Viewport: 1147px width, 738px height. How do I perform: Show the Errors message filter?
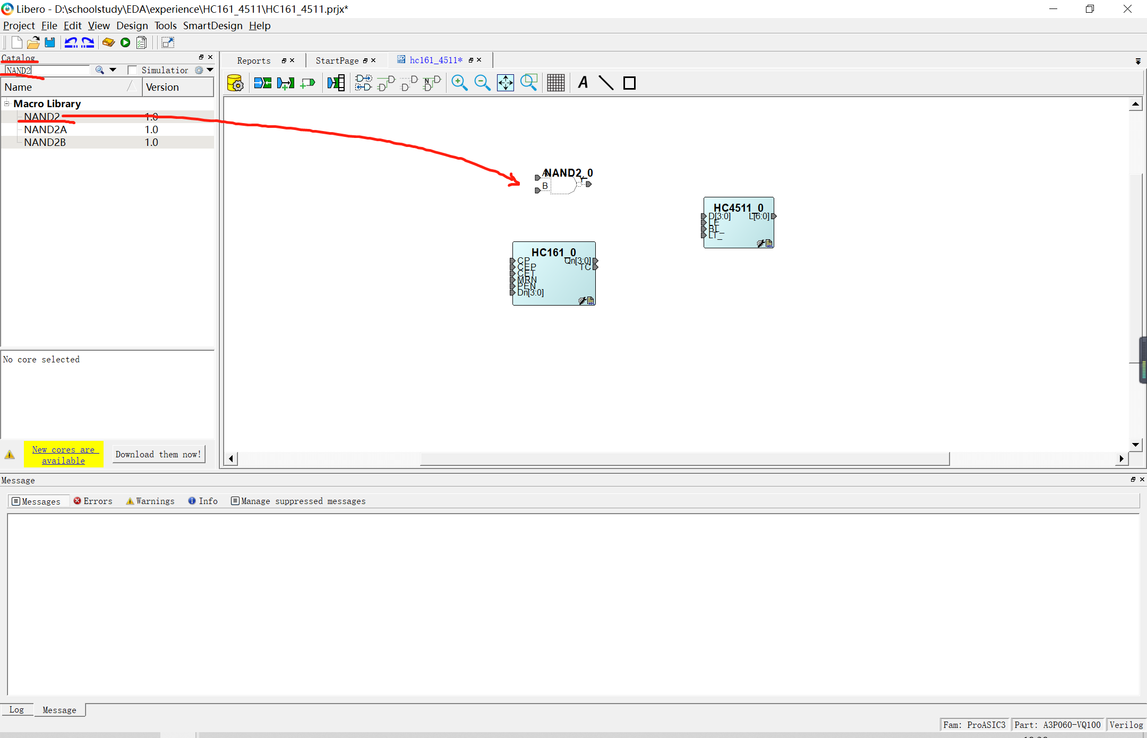tap(93, 501)
